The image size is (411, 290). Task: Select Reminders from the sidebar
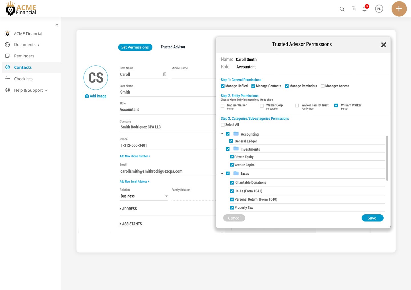tap(23, 56)
